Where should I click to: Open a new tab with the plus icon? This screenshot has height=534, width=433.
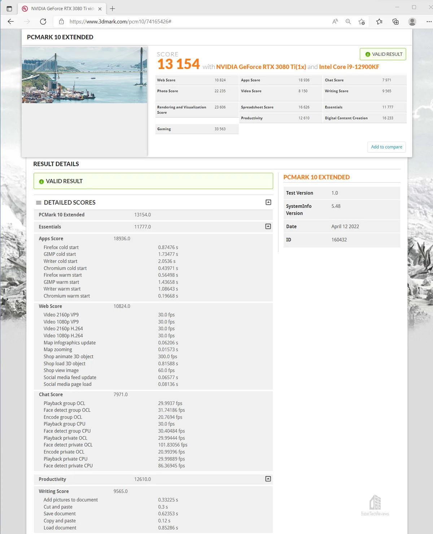(113, 9)
